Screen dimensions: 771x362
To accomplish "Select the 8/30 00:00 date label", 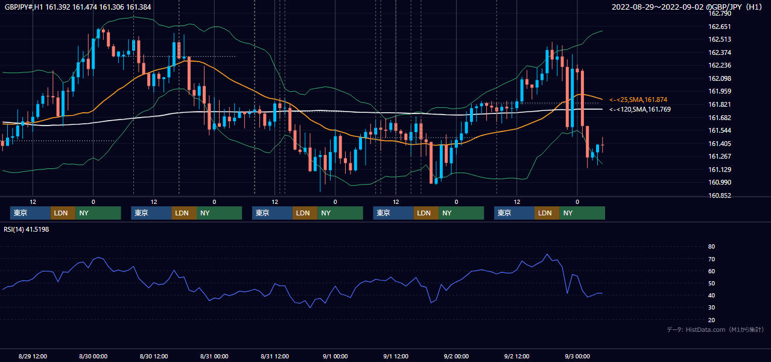I will [x=93, y=356].
